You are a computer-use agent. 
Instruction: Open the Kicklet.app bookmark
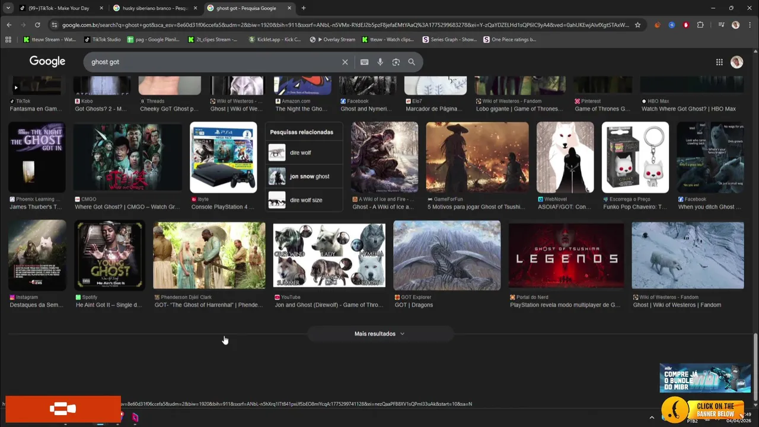coord(275,40)
